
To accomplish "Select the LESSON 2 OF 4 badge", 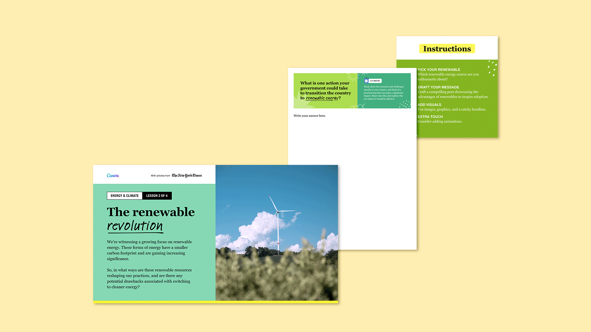I will coord(157,196).
